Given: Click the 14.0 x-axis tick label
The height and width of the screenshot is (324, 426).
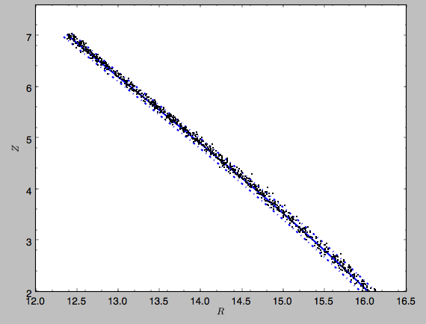Looking at the screenshot, I should click(200, 301).
